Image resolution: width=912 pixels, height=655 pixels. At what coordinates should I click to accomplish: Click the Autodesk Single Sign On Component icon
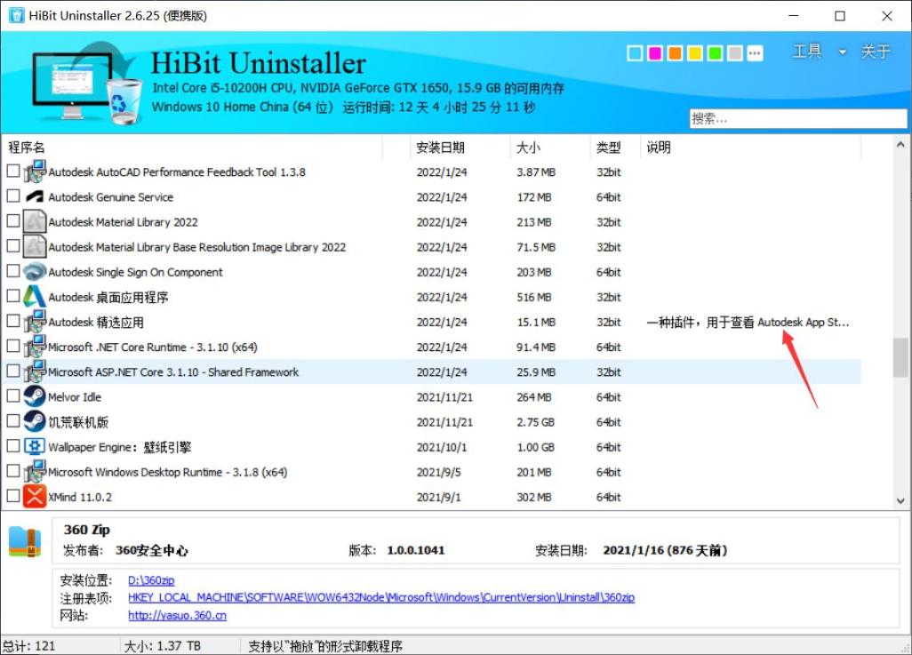(35, 272)
